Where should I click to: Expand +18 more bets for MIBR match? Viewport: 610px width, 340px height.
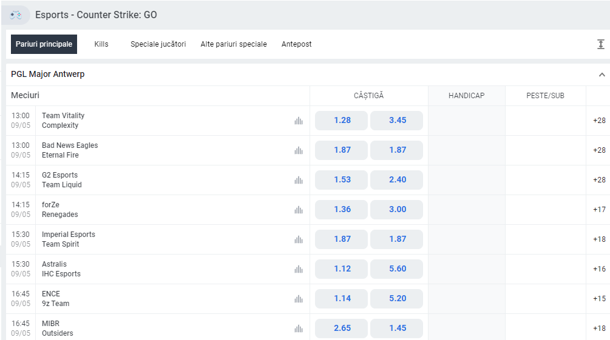[x=599, y=328]
